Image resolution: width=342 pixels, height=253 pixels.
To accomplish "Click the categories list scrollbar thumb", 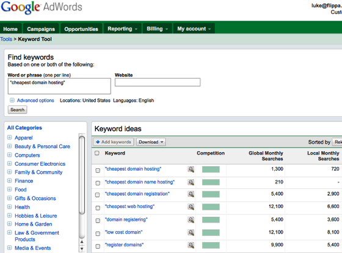I will (x=82, y=175).
